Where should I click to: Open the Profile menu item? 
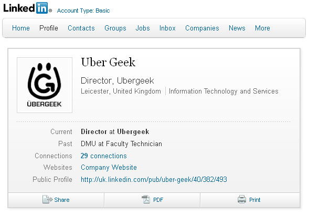point(49,28)
